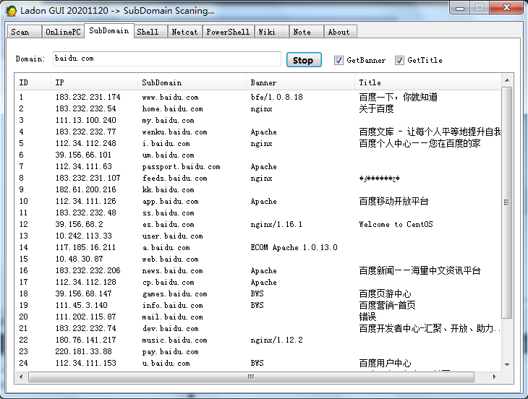
Task: Stop the subdomain scan
Action: 304,60
